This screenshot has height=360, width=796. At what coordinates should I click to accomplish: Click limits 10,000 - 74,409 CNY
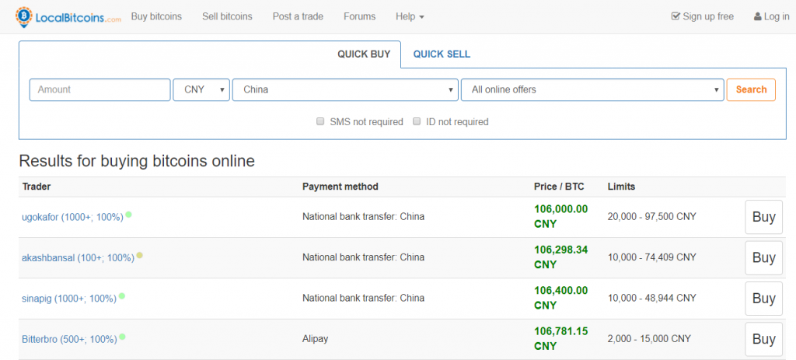(x=652, y=257)
